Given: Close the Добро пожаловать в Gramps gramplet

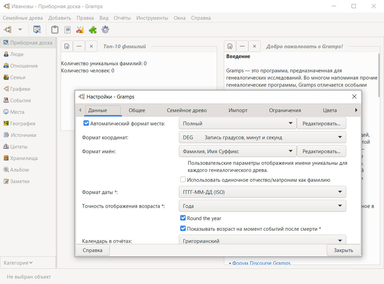Looking at the screenshot, I should click(254, 46).
